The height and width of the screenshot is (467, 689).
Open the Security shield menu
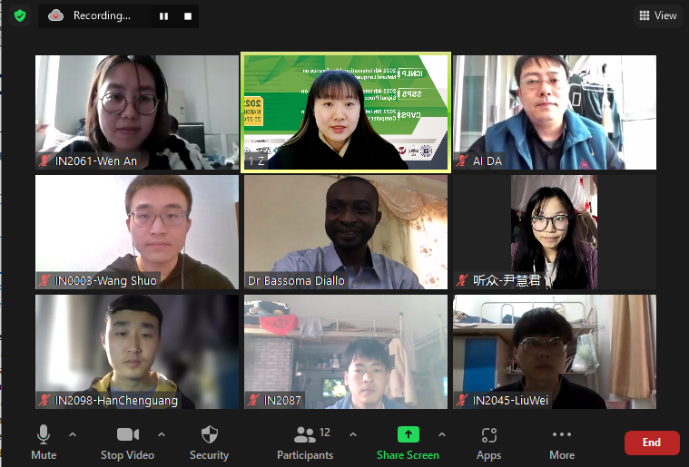(x=209, y=442)
